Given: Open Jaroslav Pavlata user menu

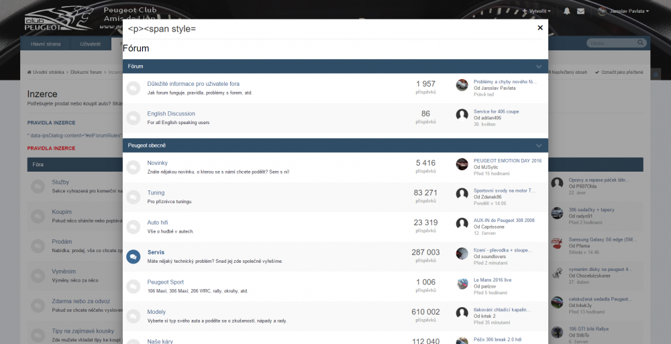Looking at the screenshot, I should 623,11.
